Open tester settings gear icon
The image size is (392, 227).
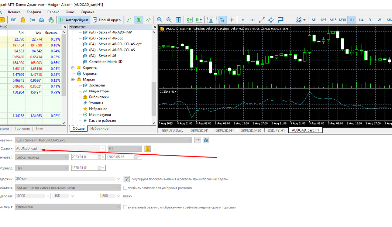tap(206, 140)
